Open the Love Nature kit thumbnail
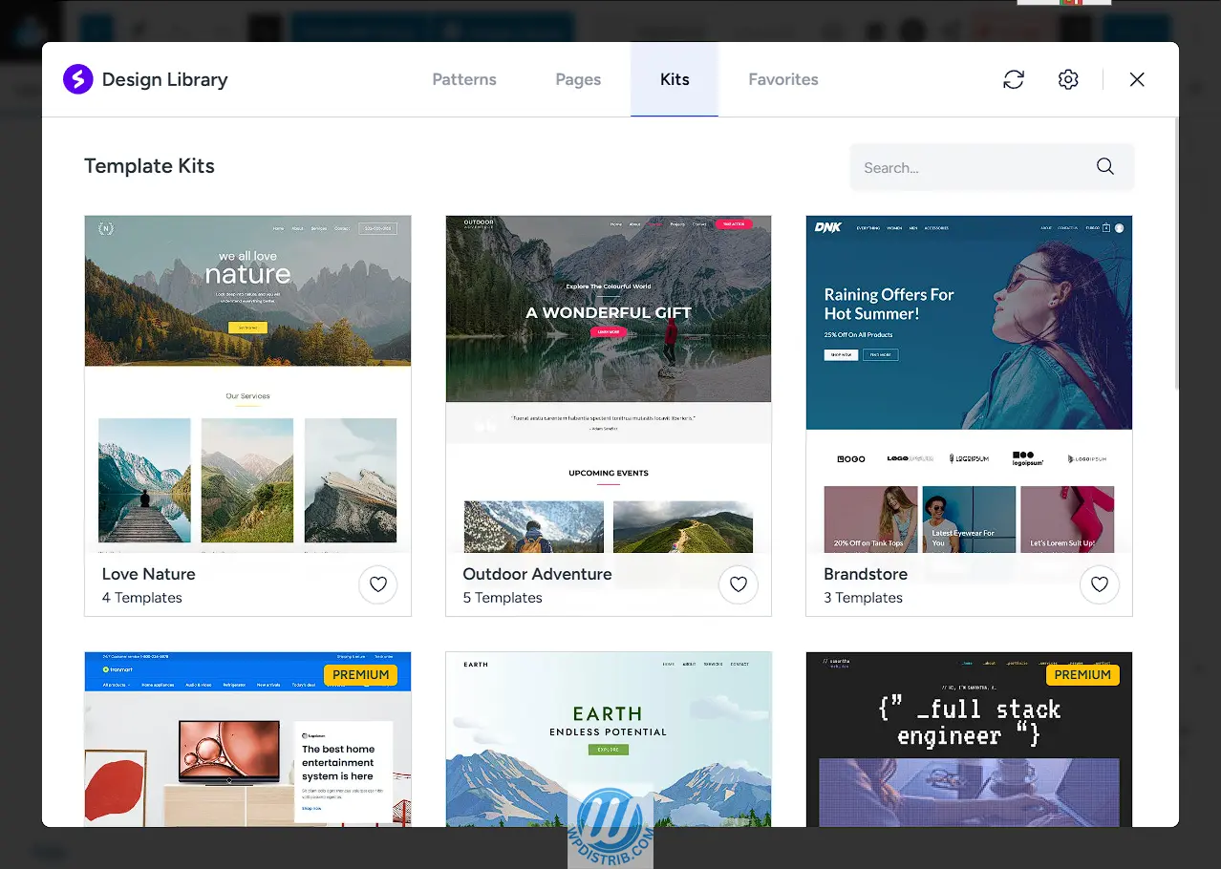Viewport: 1221px width, 869px height. (247, 384)
